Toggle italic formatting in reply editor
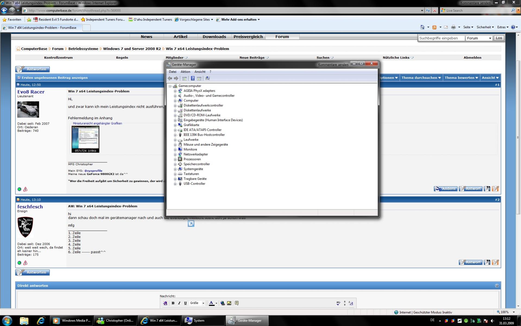 (179, 303)
